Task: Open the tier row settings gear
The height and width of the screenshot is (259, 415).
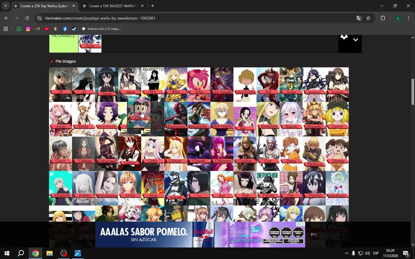Action: click(344, 37)
